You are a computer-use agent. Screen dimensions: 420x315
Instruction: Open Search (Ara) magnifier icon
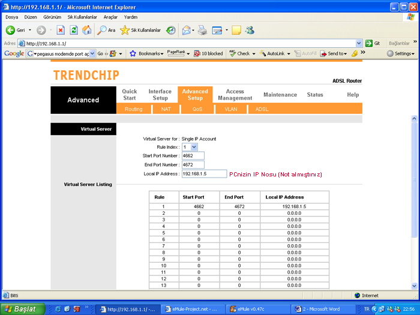(x=102, y=30)
